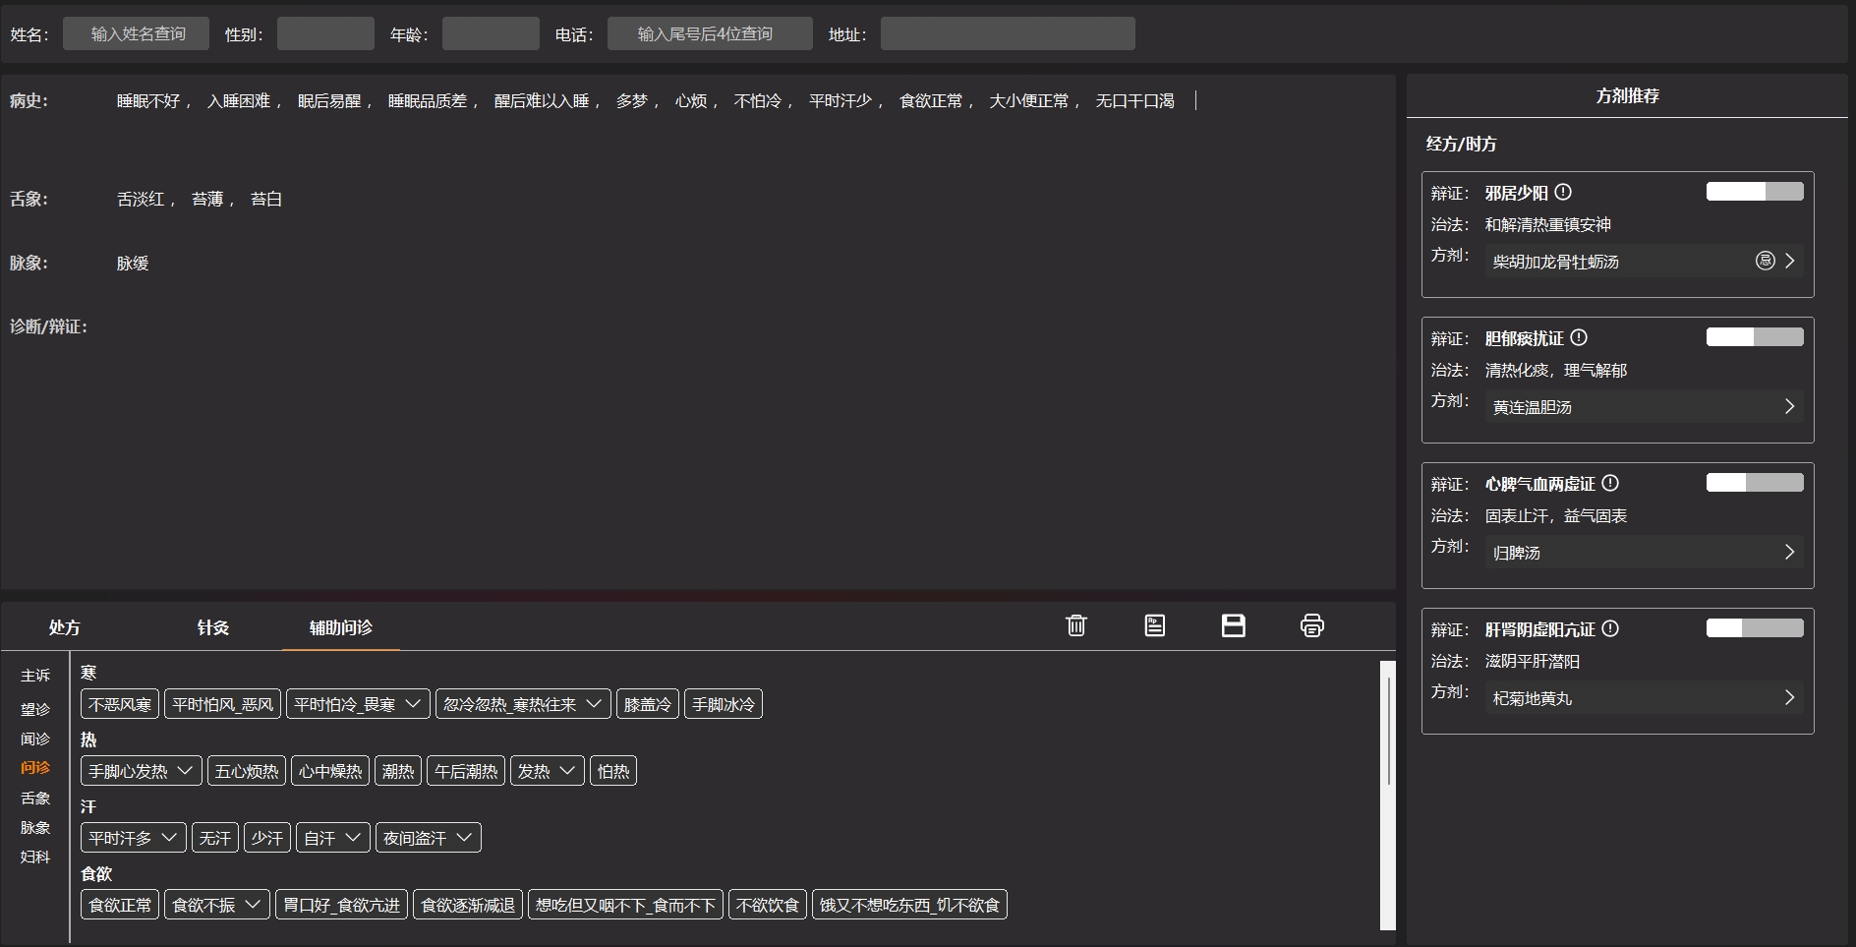Viewport: 1856px width, 947px height.
Task: Switch to the 针灸 tab
Action: tap(212, 627)
